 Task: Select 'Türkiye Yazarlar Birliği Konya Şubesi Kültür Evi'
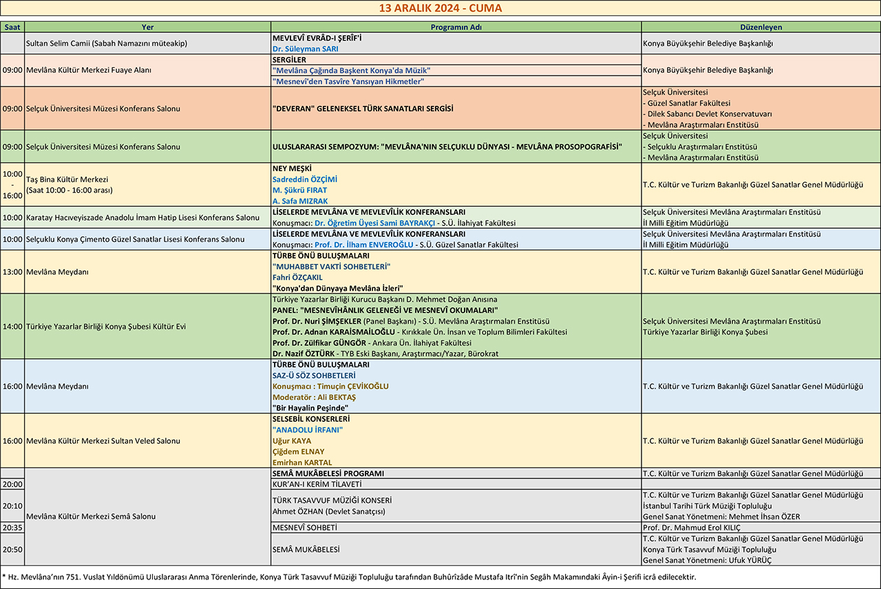(106, 326)
